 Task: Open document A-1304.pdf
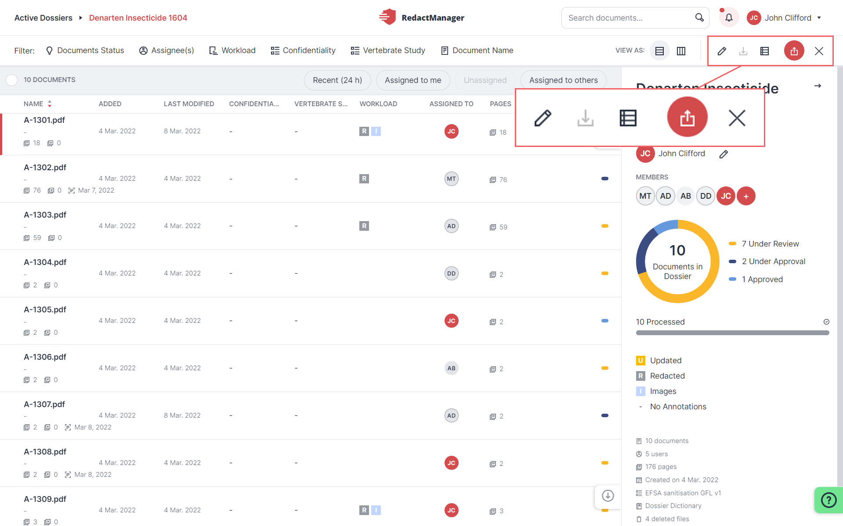coord(45,262)
